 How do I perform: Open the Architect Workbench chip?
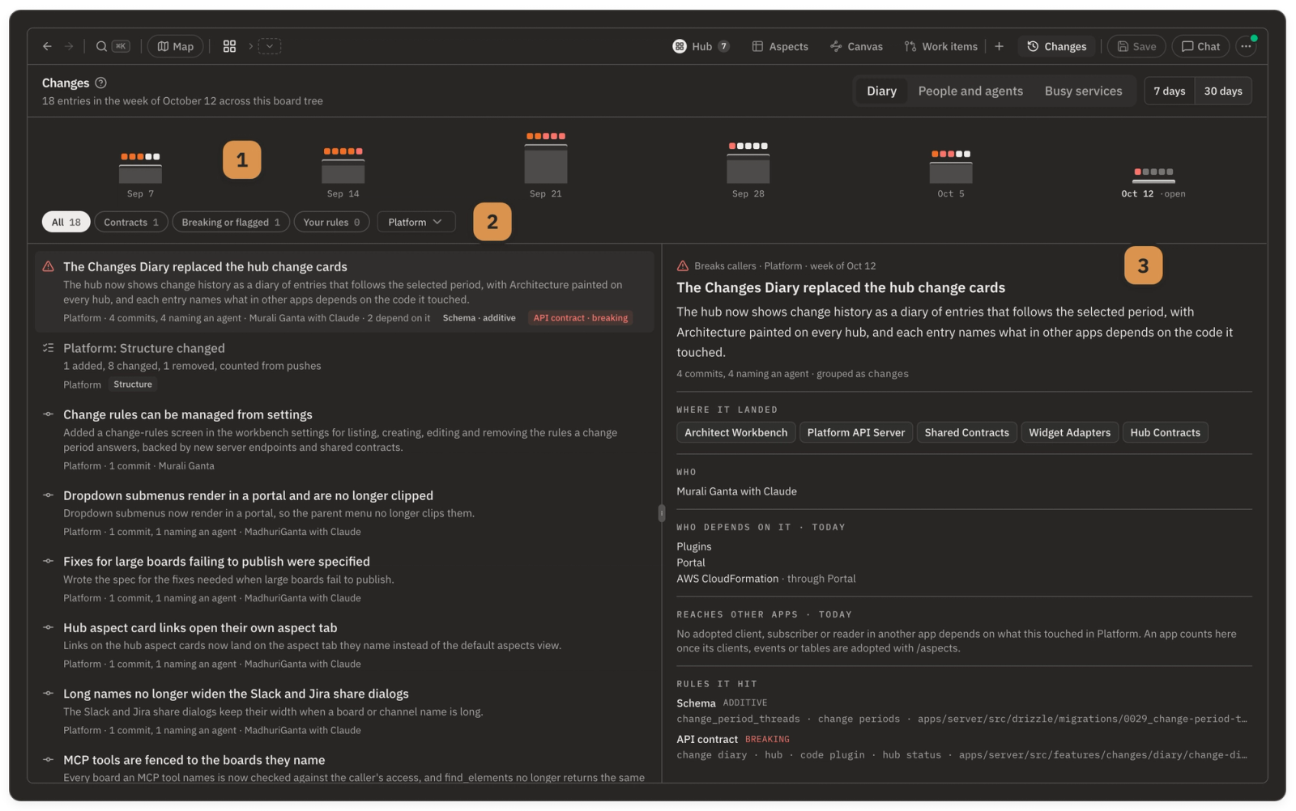pos(735,432)
